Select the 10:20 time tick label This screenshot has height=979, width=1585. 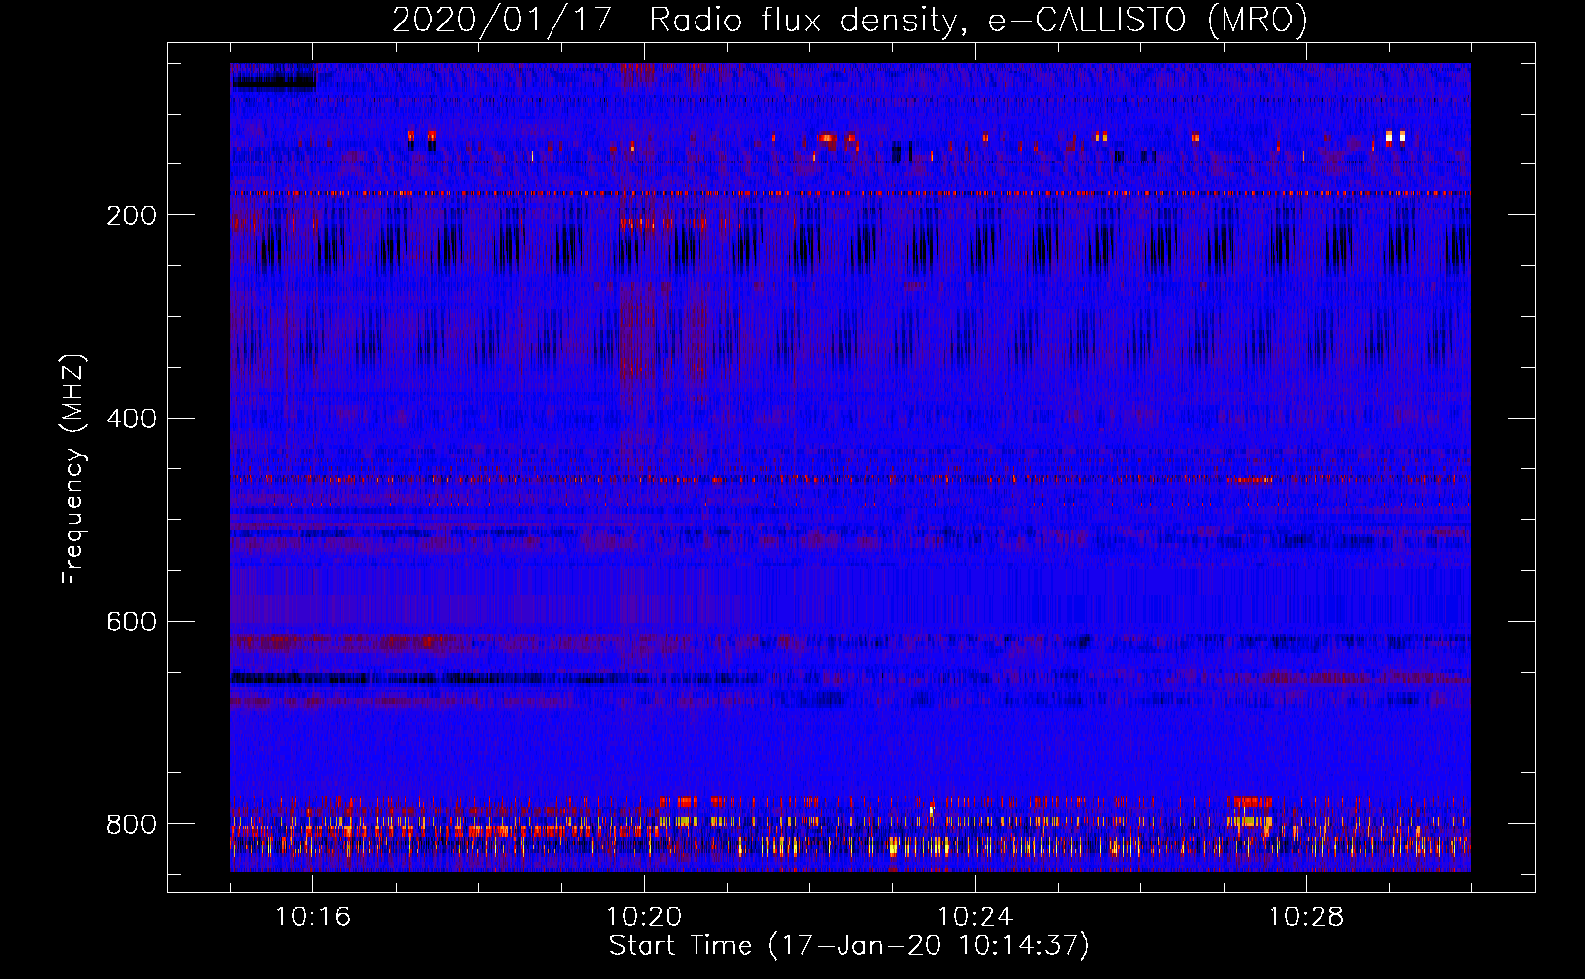click(x=644, y=916)
